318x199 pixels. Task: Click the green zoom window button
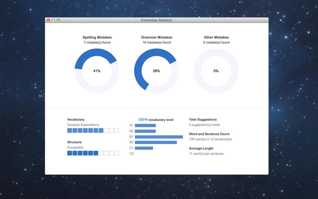(58, 20)
